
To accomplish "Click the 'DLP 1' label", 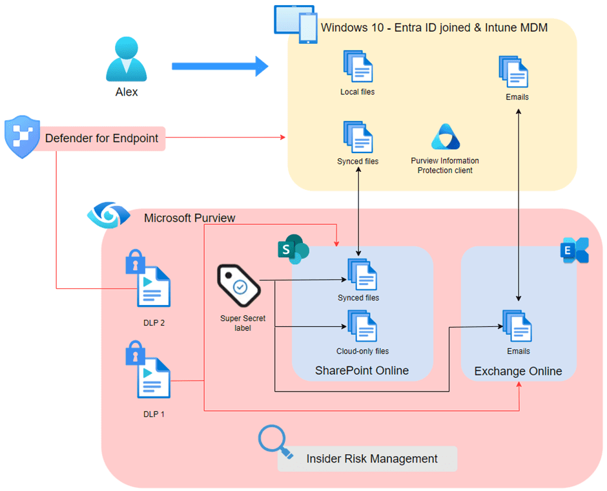I will [x=154, y=414].
